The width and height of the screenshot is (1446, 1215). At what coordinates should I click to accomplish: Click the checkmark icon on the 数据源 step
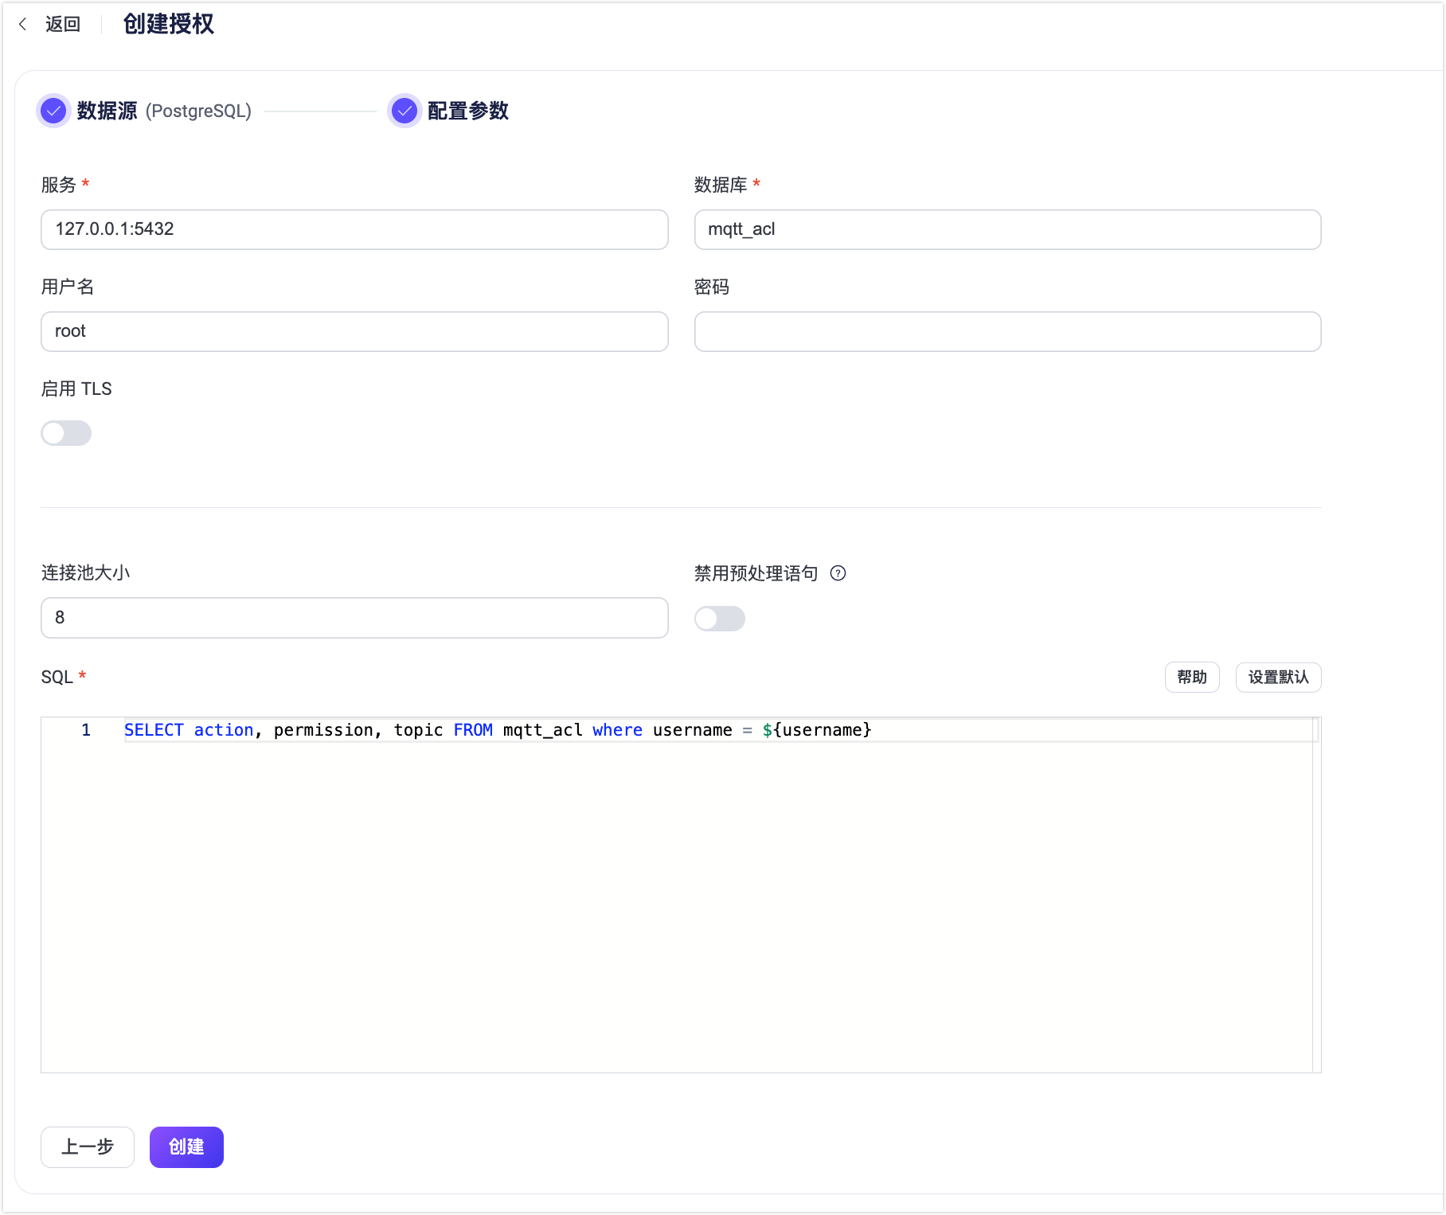pyautogui.click(x=53, y=111)
